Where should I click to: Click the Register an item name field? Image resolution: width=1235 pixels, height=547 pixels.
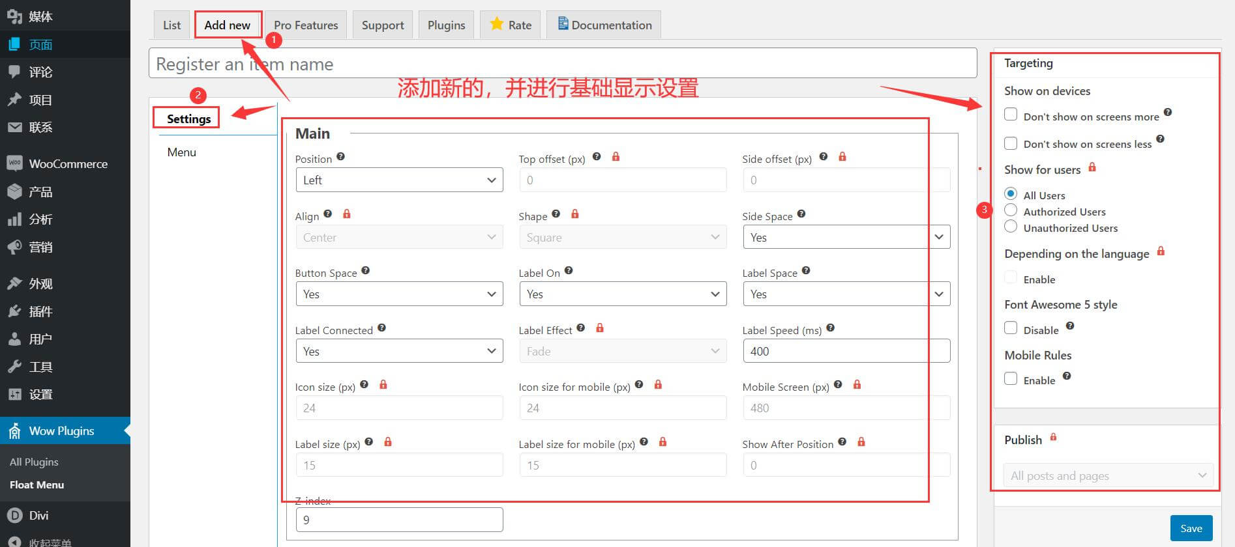pyautogui.click(x=562, y=64)
